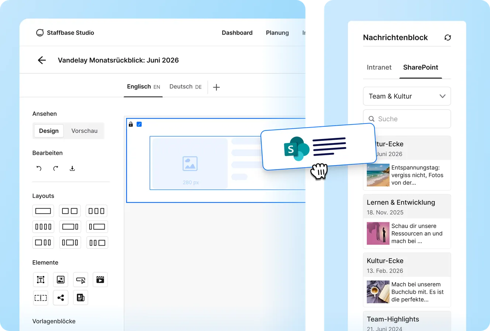490x331 pixels.
Task: Switch view to Vorschau mode
Action: click(x=84, y=131)
